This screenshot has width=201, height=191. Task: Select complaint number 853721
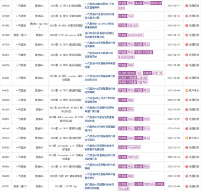pos(6,186)
